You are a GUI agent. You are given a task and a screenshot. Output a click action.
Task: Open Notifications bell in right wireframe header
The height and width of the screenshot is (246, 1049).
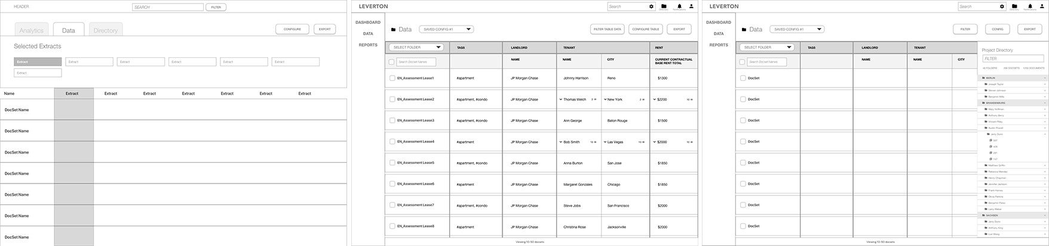click(x=1030, y=6)
